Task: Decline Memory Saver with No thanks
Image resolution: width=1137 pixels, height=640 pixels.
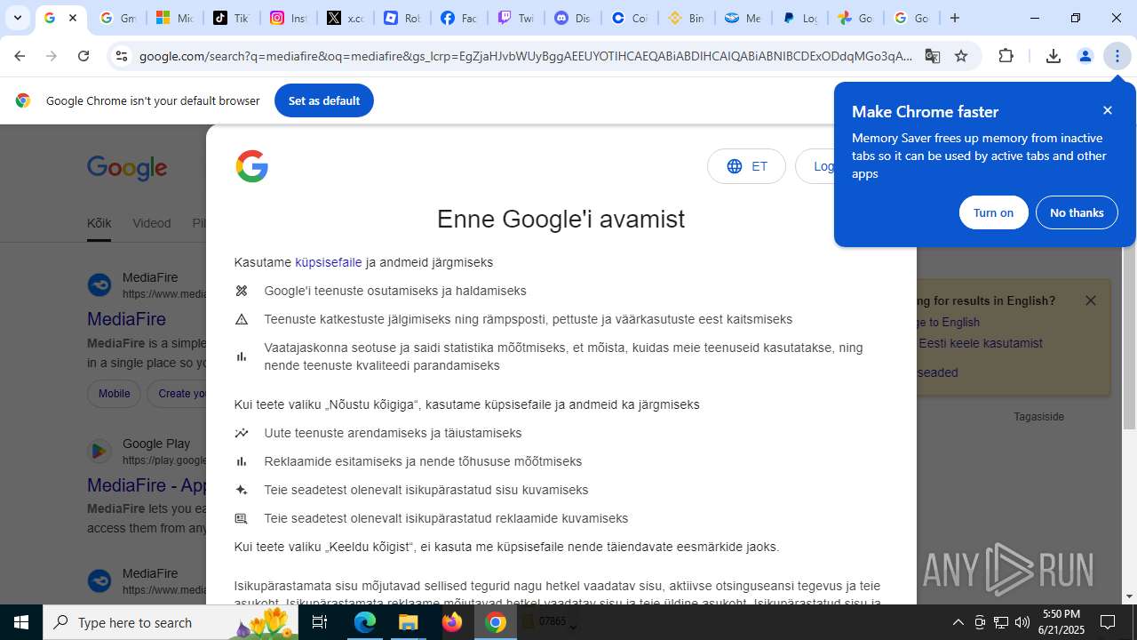Action: click(x=1077, y=212)
